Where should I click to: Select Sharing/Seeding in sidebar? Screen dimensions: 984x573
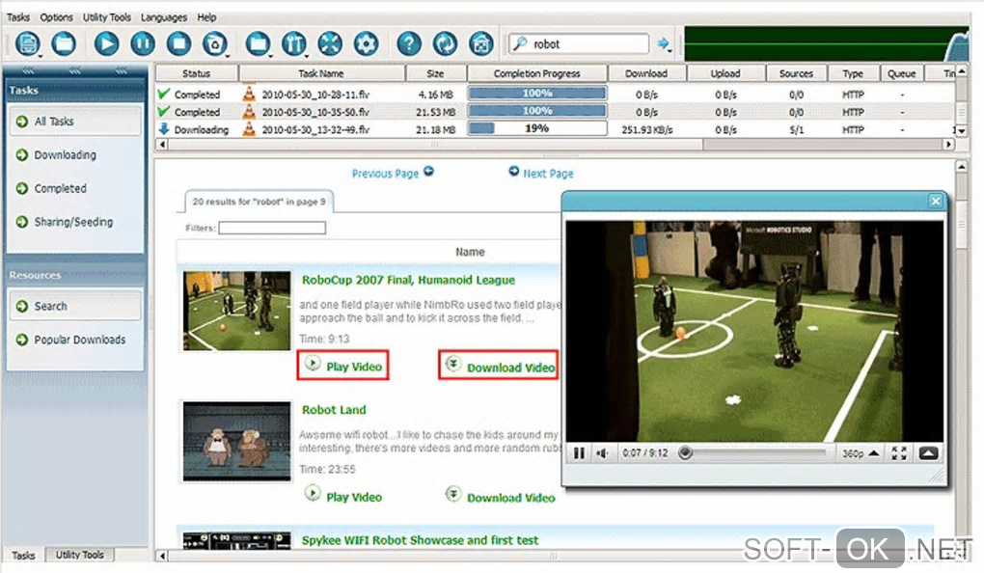(75, 222)
